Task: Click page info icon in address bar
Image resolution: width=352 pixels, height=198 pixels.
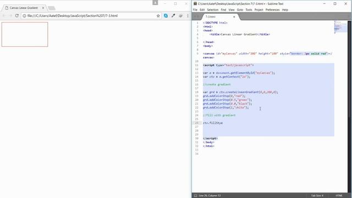Action: pos(24,16)
